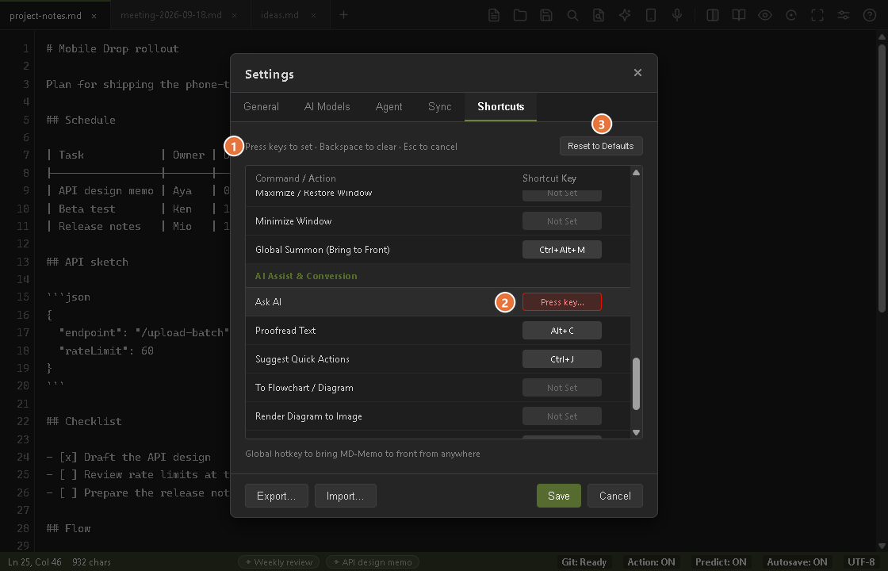Open the AI sparkle icon
This screenshot has height=571, width=888.
tap(625, 15)
